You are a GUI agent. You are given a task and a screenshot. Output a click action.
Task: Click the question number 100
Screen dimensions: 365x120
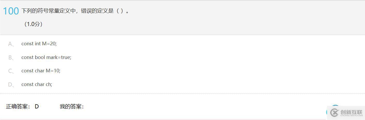click(11, 11)
